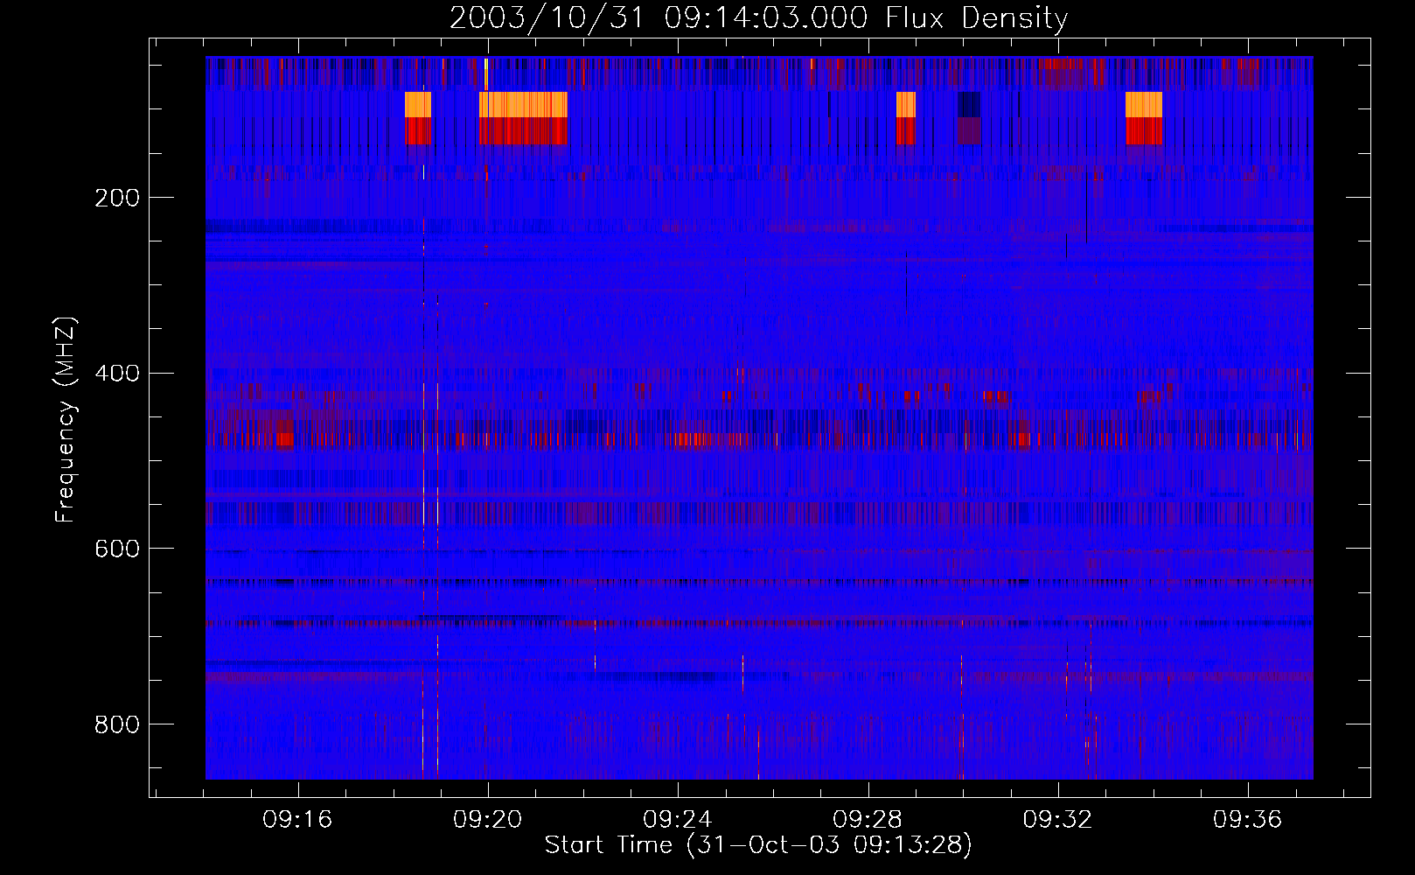Click the 09:16 time tick label
Image resolution: width=1415 pixels, height=875 pixels.
[297, 820]
